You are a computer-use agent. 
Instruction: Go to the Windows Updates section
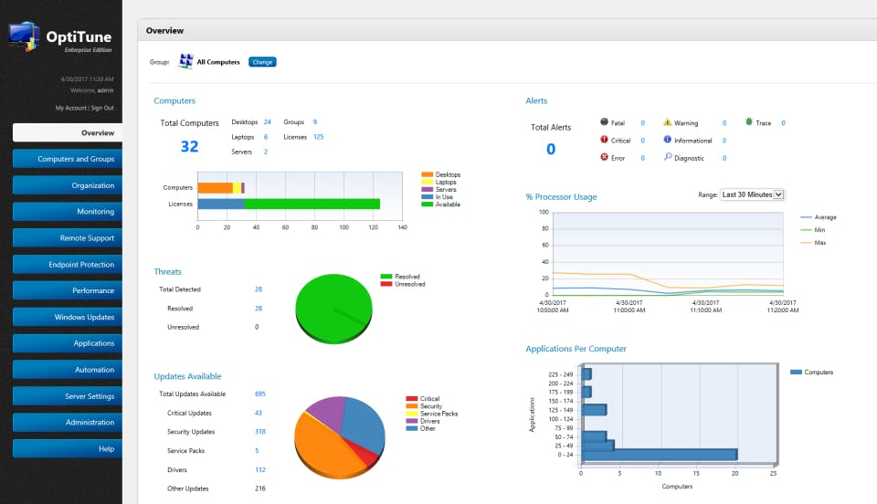coord(68,317)
